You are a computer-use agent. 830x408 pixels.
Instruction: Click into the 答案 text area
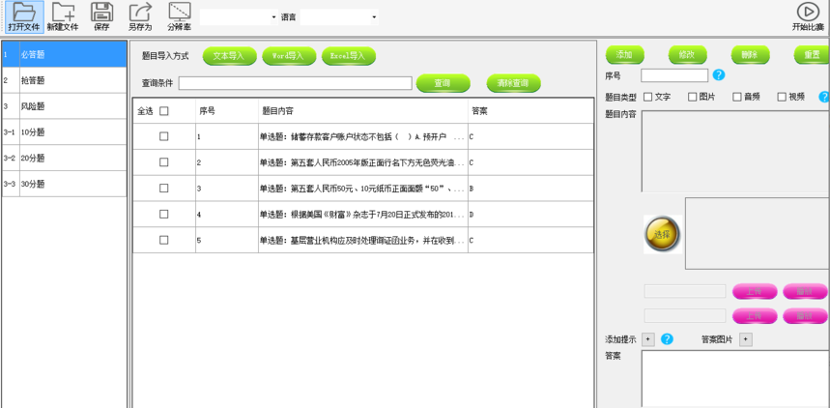pyautogui.click(x=735, y=378)
